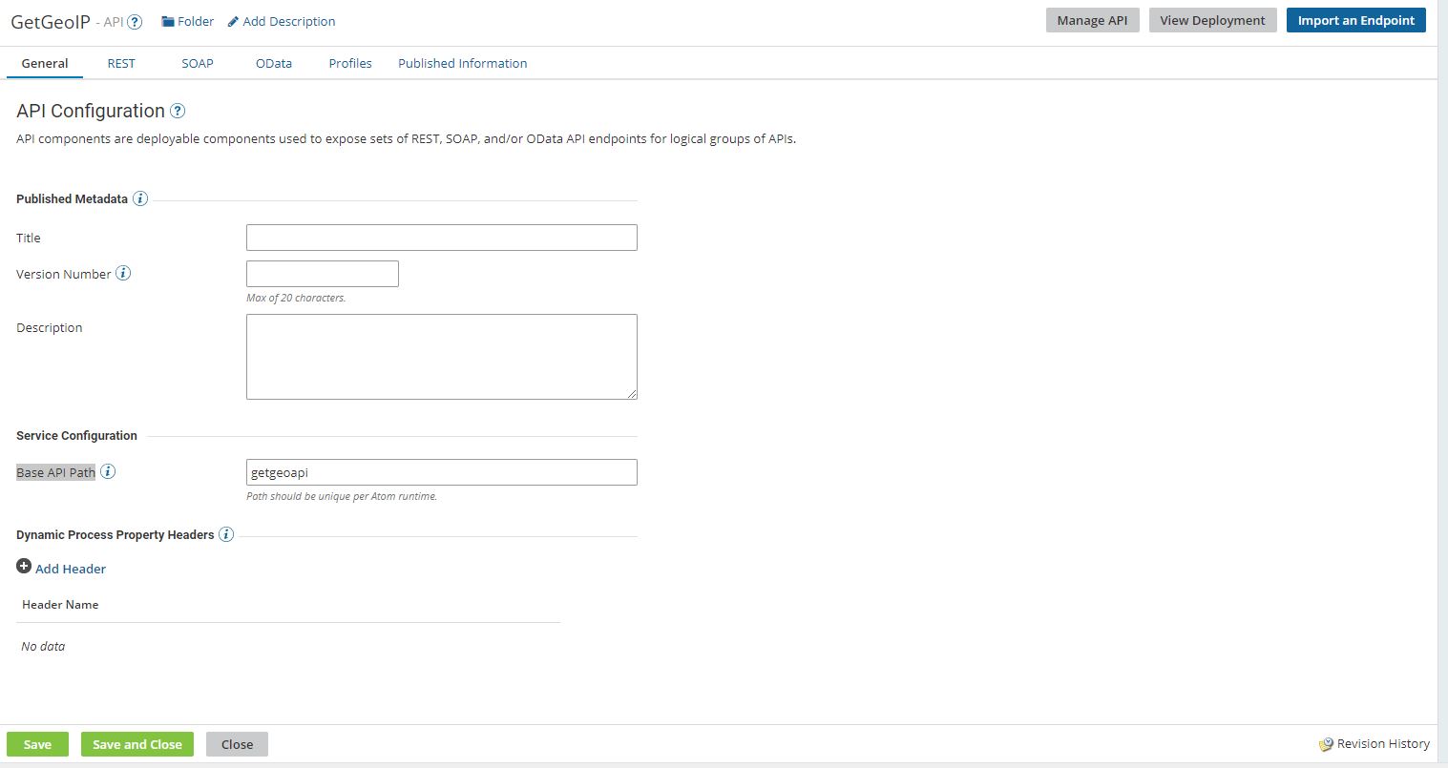Click the Dynamic Process Property Headers info icon

226,534
